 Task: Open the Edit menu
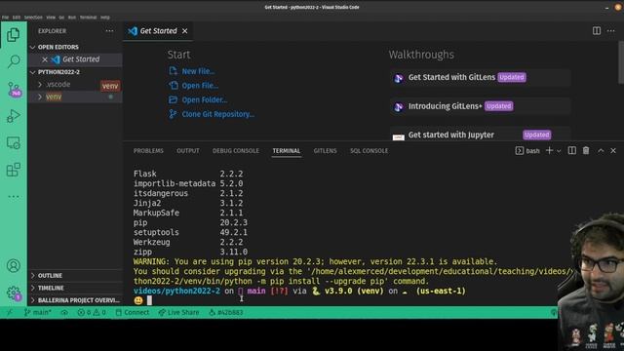tap(17, 18)
